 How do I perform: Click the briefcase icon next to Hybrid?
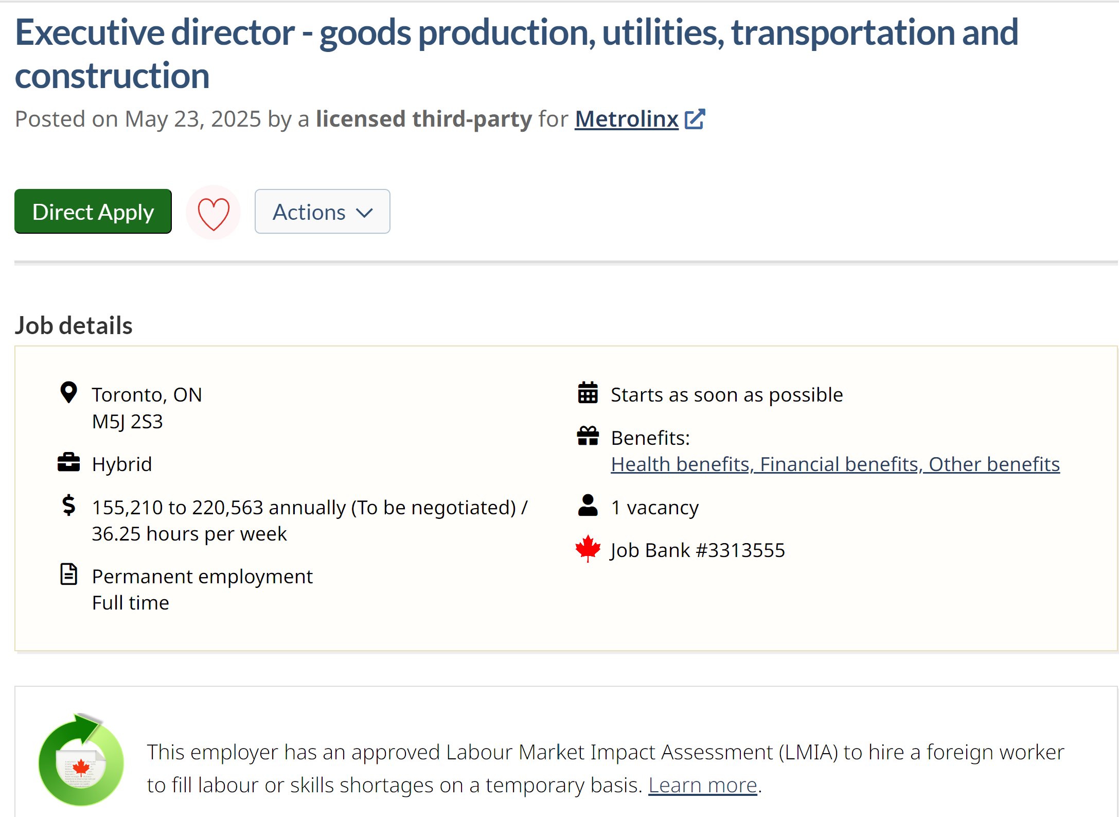pyautogui.click(x=68, y=462)
